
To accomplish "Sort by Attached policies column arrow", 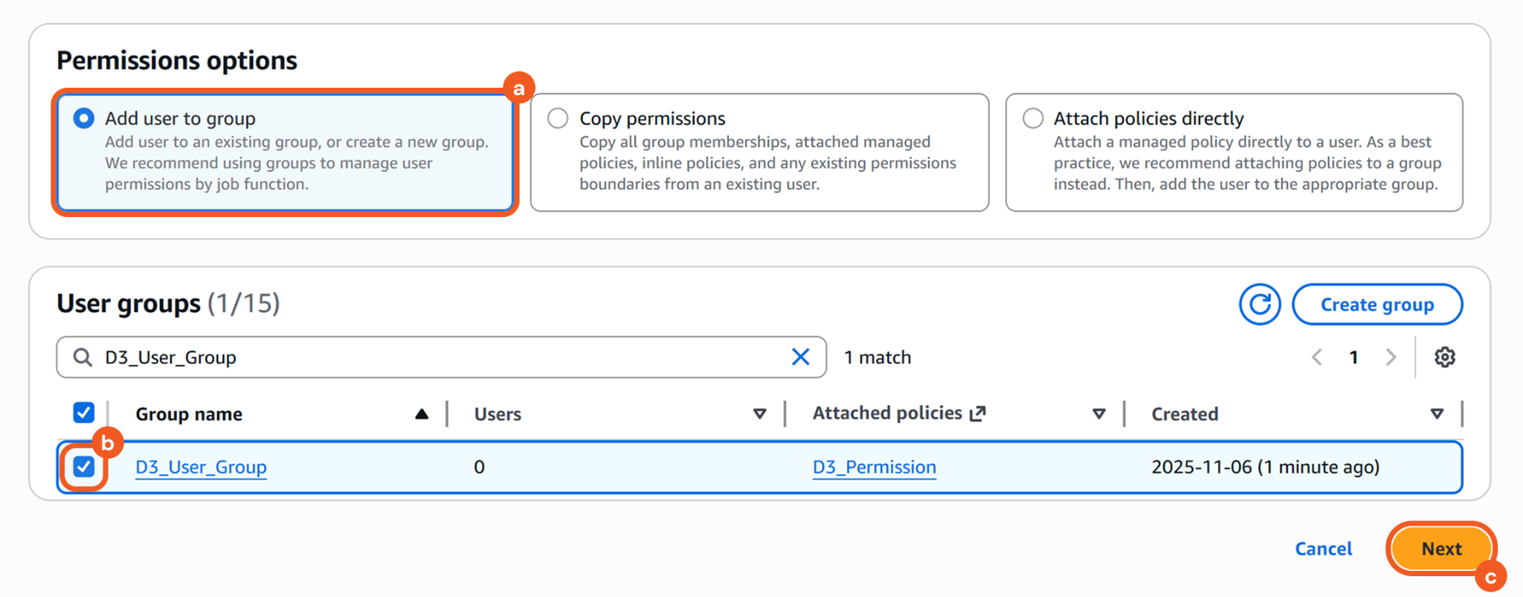I will 1098,414.
